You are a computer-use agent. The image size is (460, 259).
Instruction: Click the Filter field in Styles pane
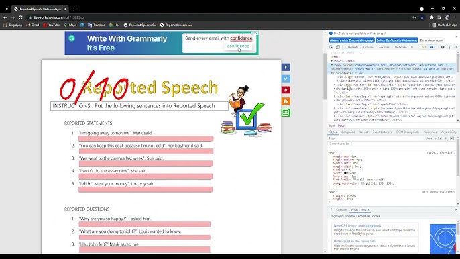pyautogui.click(x=376, y=138)
